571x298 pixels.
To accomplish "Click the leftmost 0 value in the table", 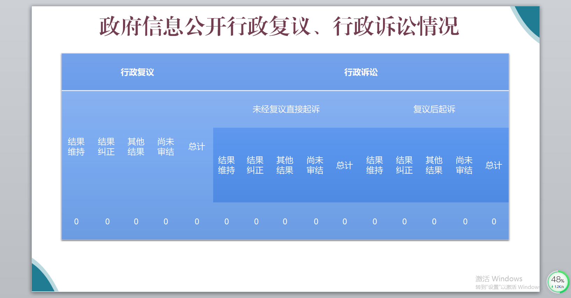I will [x=77, y=222].
